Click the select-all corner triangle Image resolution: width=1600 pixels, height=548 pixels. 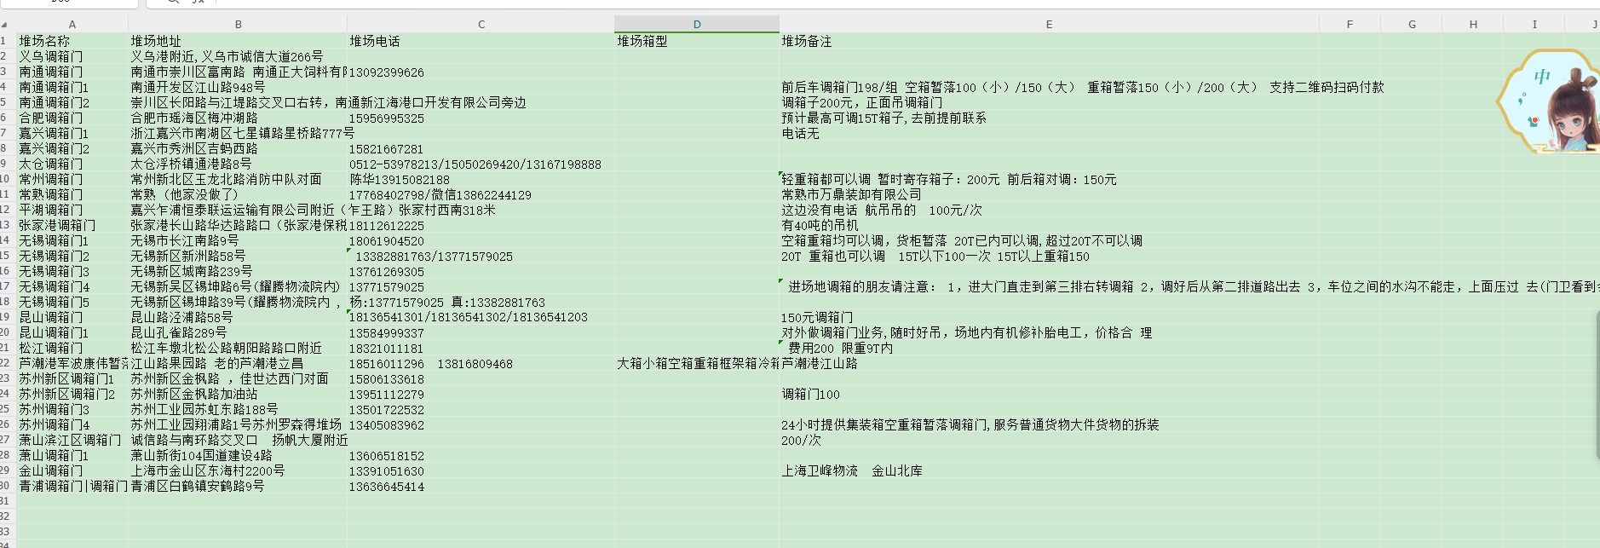coord(5,25)
